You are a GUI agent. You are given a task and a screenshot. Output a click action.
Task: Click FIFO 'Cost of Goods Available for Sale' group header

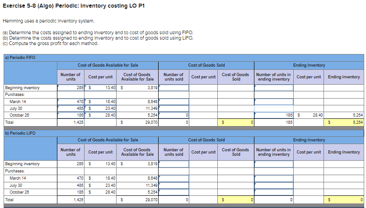point(108,65)
